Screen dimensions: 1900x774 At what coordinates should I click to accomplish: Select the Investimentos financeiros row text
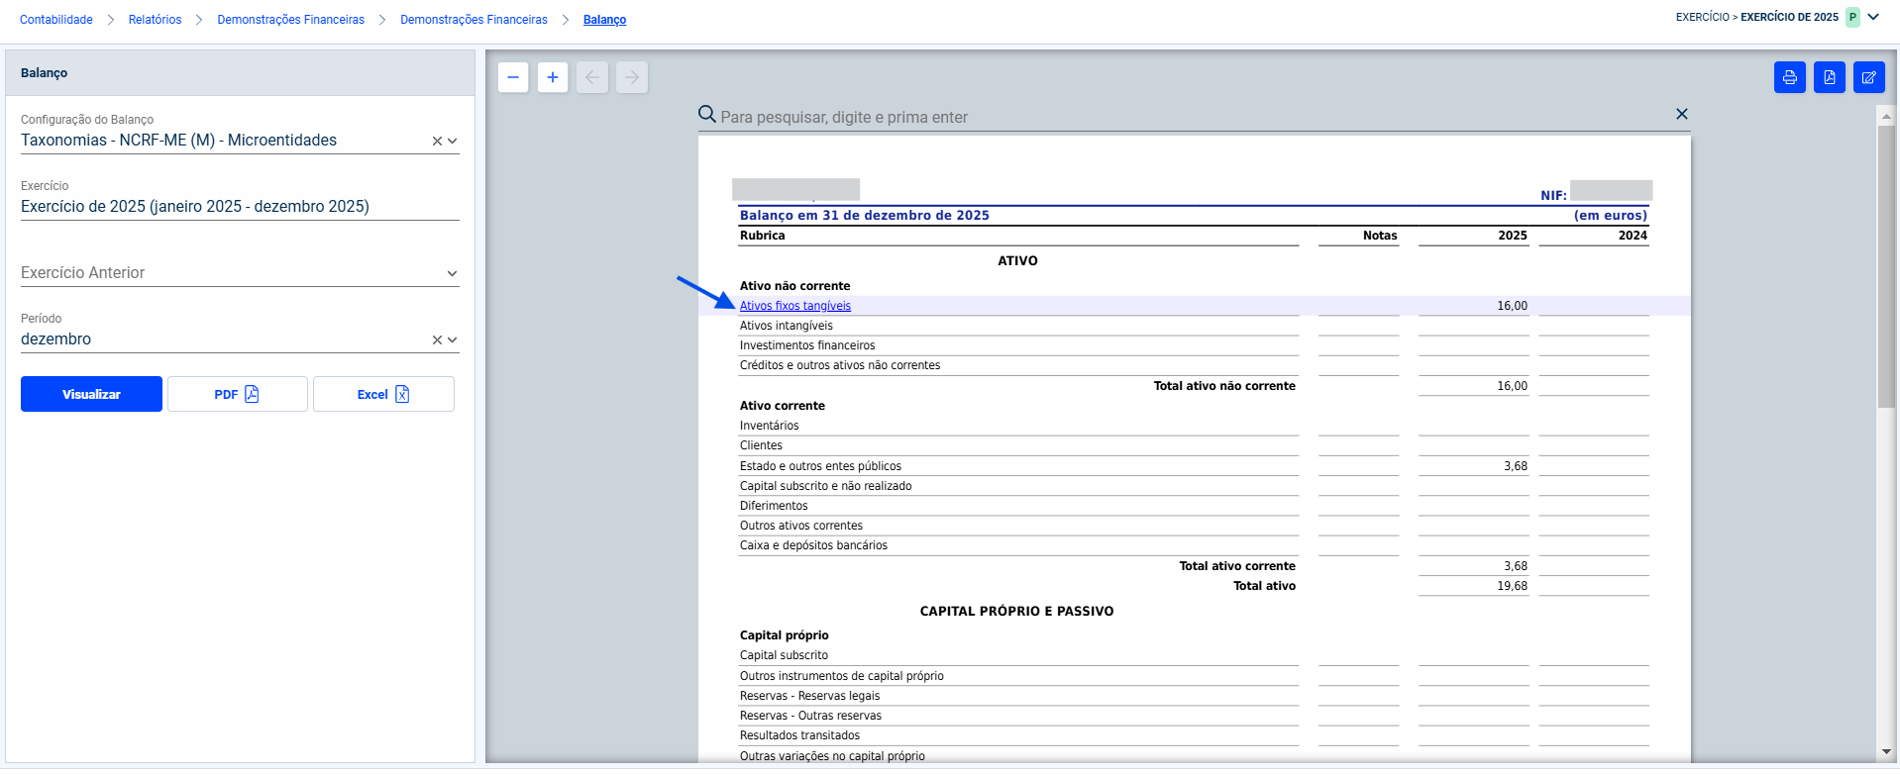[807, 345]
